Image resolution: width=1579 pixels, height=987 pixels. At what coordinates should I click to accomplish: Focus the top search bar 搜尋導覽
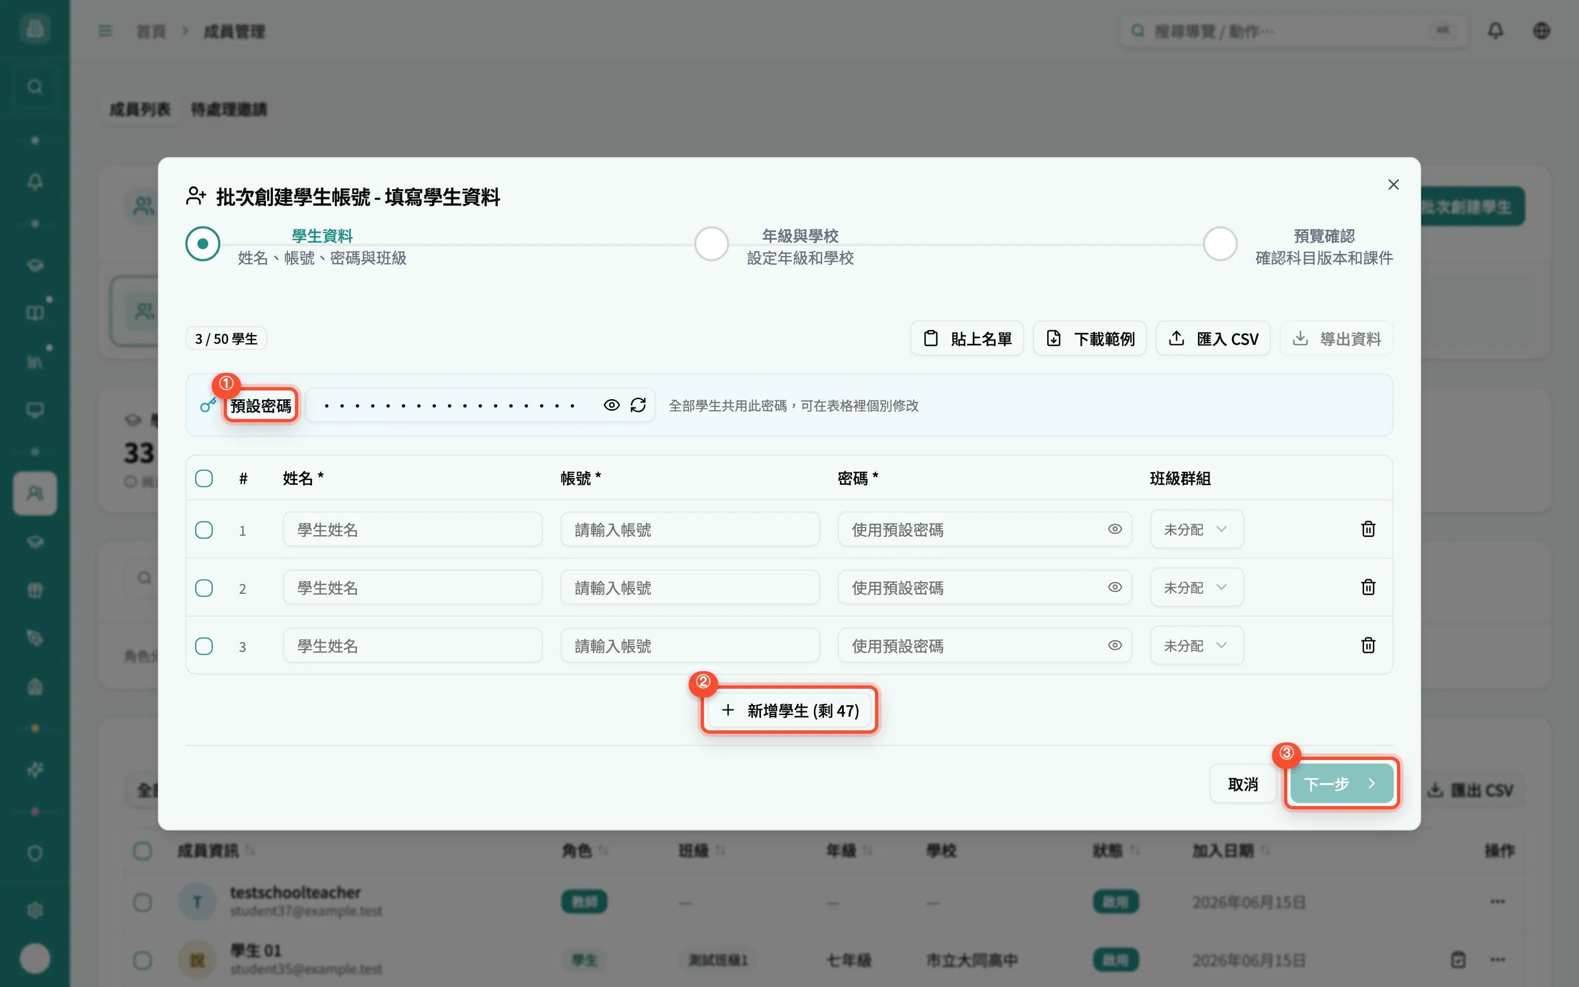pos(1293,31)
